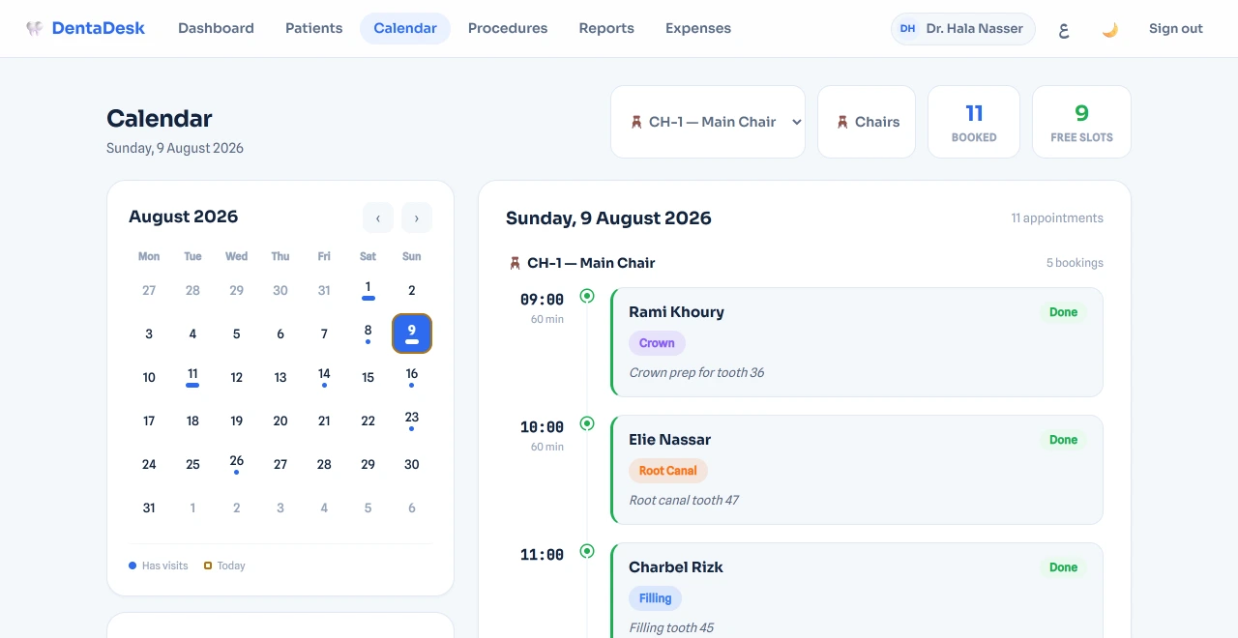
Task: Click Charbel Rizk's Done status badge
Action: click(1063, 567)
